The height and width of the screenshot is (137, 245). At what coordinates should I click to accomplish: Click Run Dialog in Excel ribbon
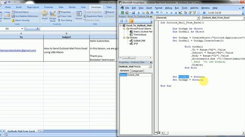(65, 20)
